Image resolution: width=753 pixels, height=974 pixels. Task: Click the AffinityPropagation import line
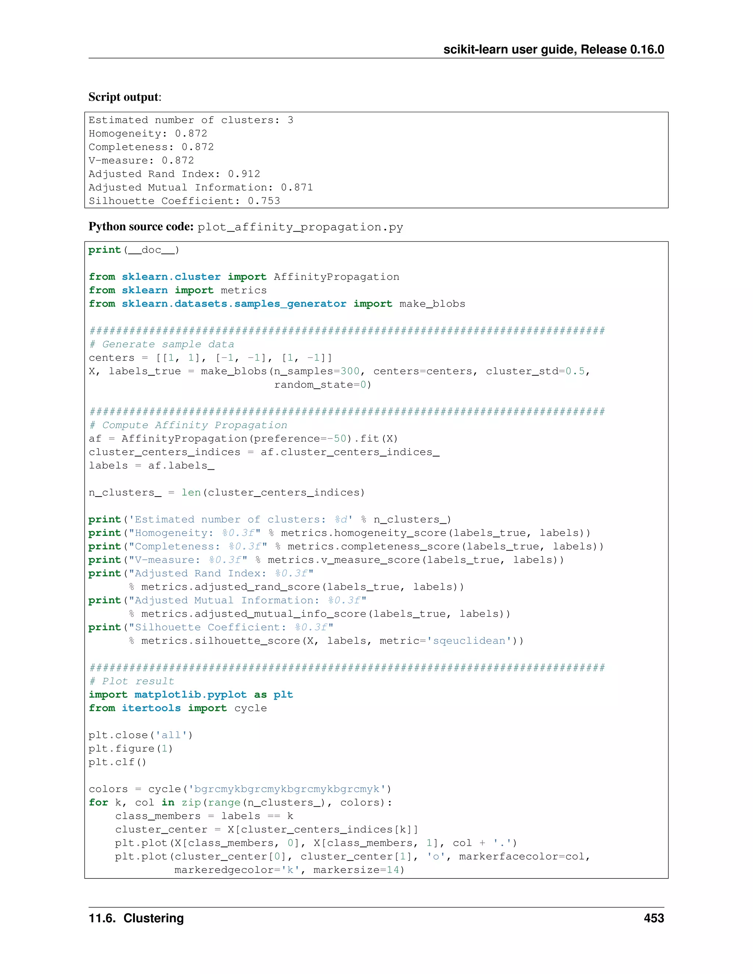tap(244, 276)
